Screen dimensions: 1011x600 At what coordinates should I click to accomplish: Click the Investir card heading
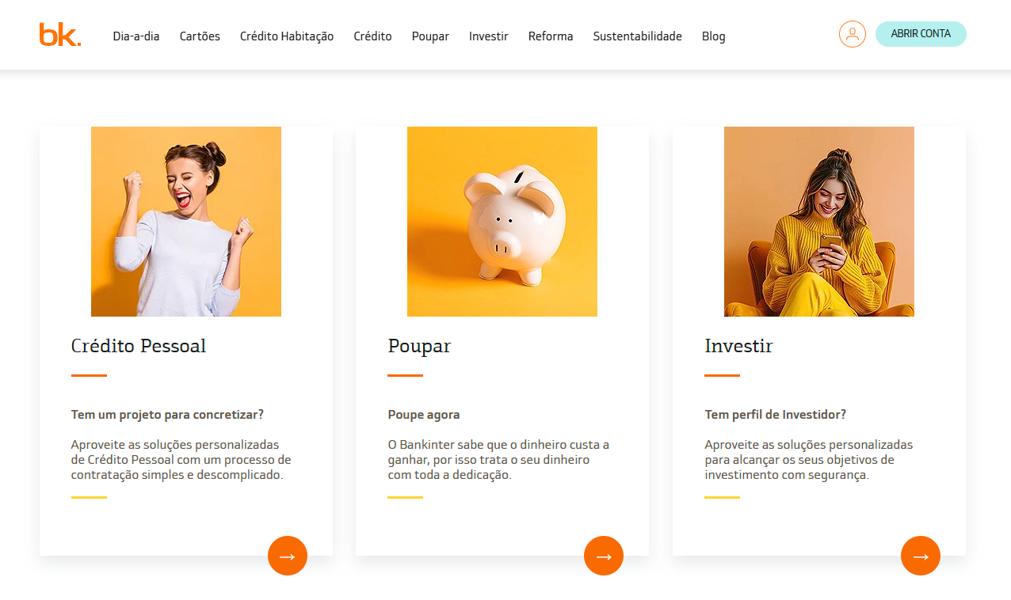point(738,346)
